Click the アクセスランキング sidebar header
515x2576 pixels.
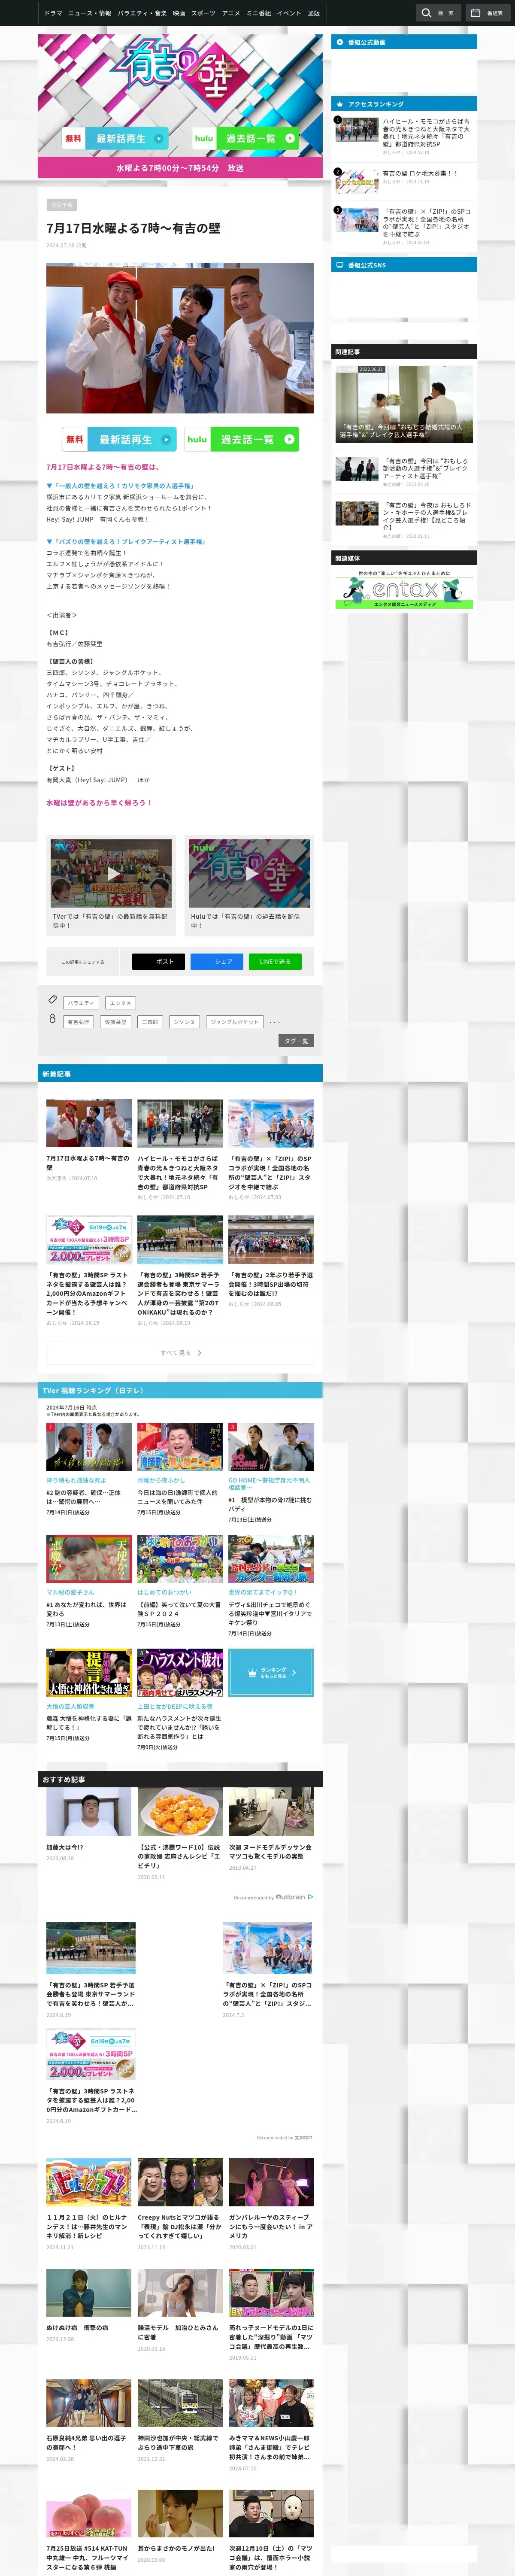pos(404,104)
